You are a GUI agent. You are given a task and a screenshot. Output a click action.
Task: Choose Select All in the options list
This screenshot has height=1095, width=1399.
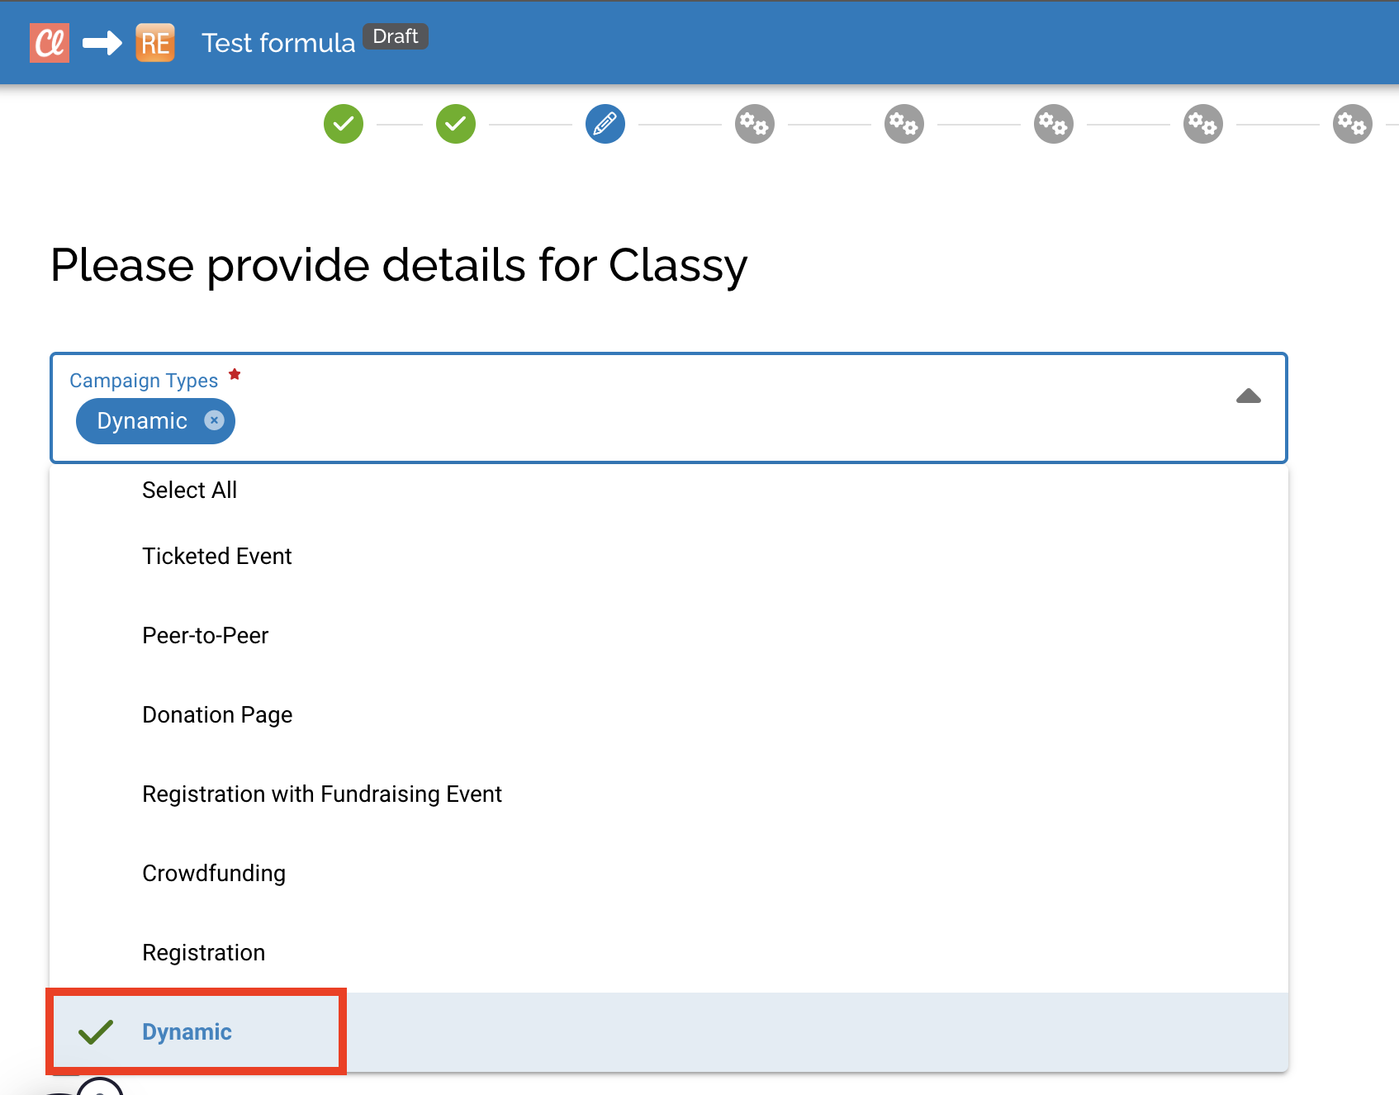[x=190, y=491]
